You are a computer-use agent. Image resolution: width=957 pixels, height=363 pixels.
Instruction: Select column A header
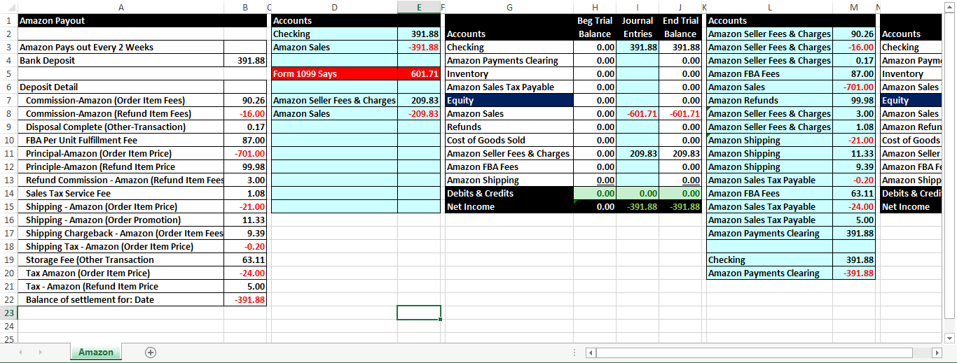point(121,7)
